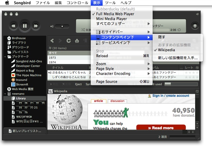Screen dimensions: 212x148
Task: Click Read more donation button
Action: [161, 128]
